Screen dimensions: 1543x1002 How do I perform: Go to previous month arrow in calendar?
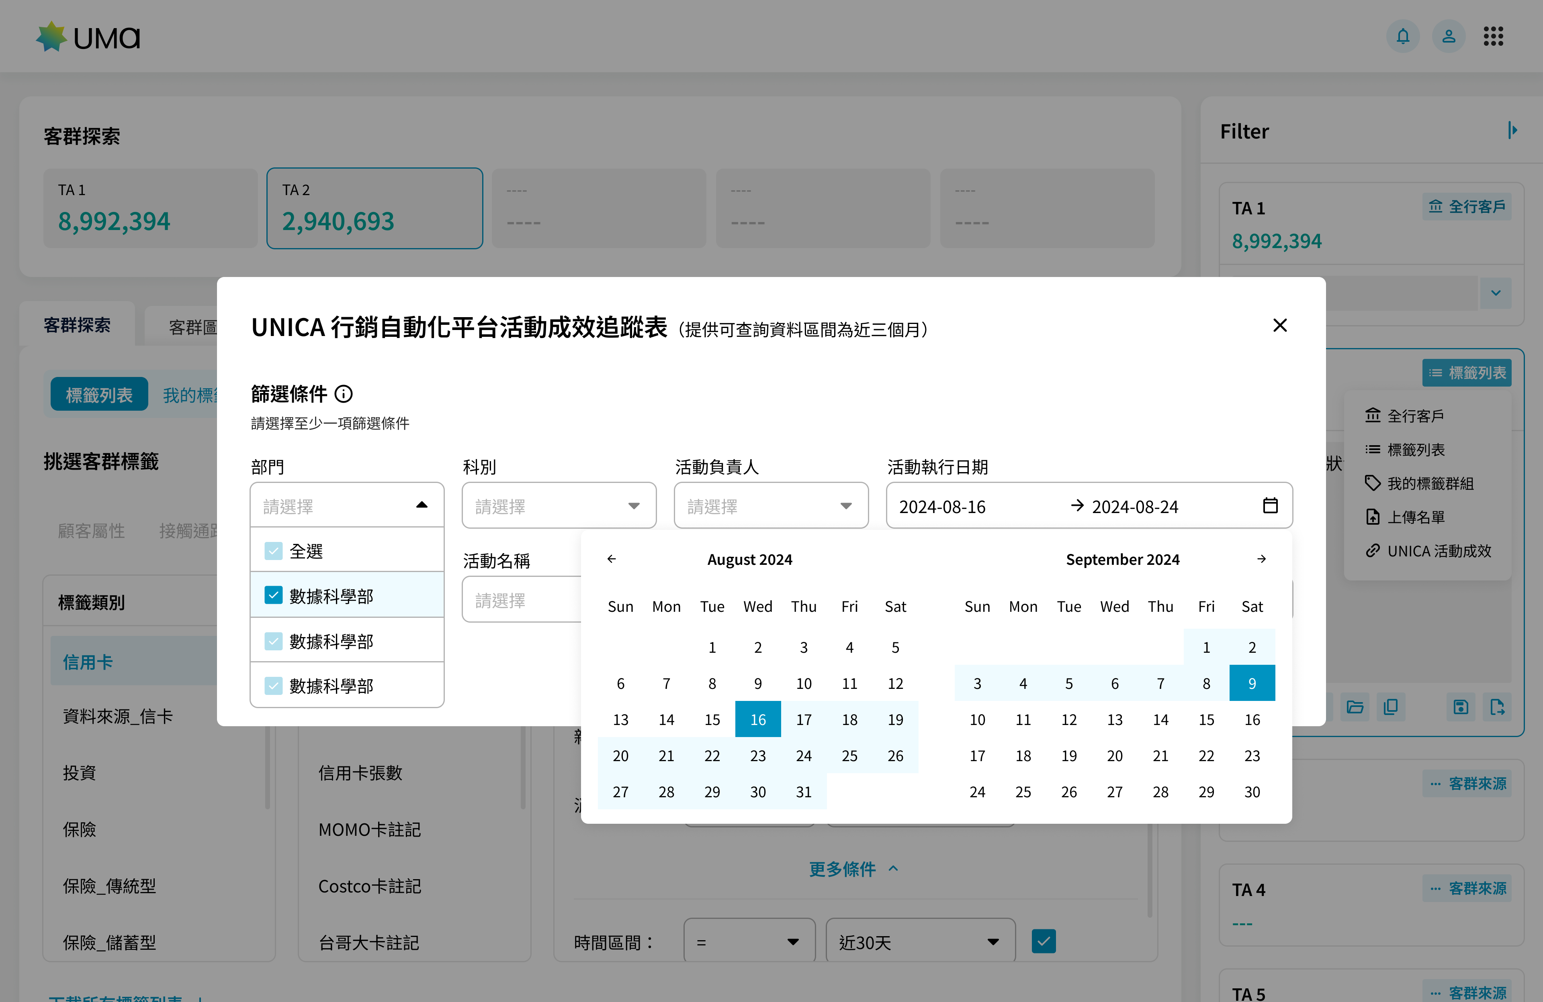(611, 559)
